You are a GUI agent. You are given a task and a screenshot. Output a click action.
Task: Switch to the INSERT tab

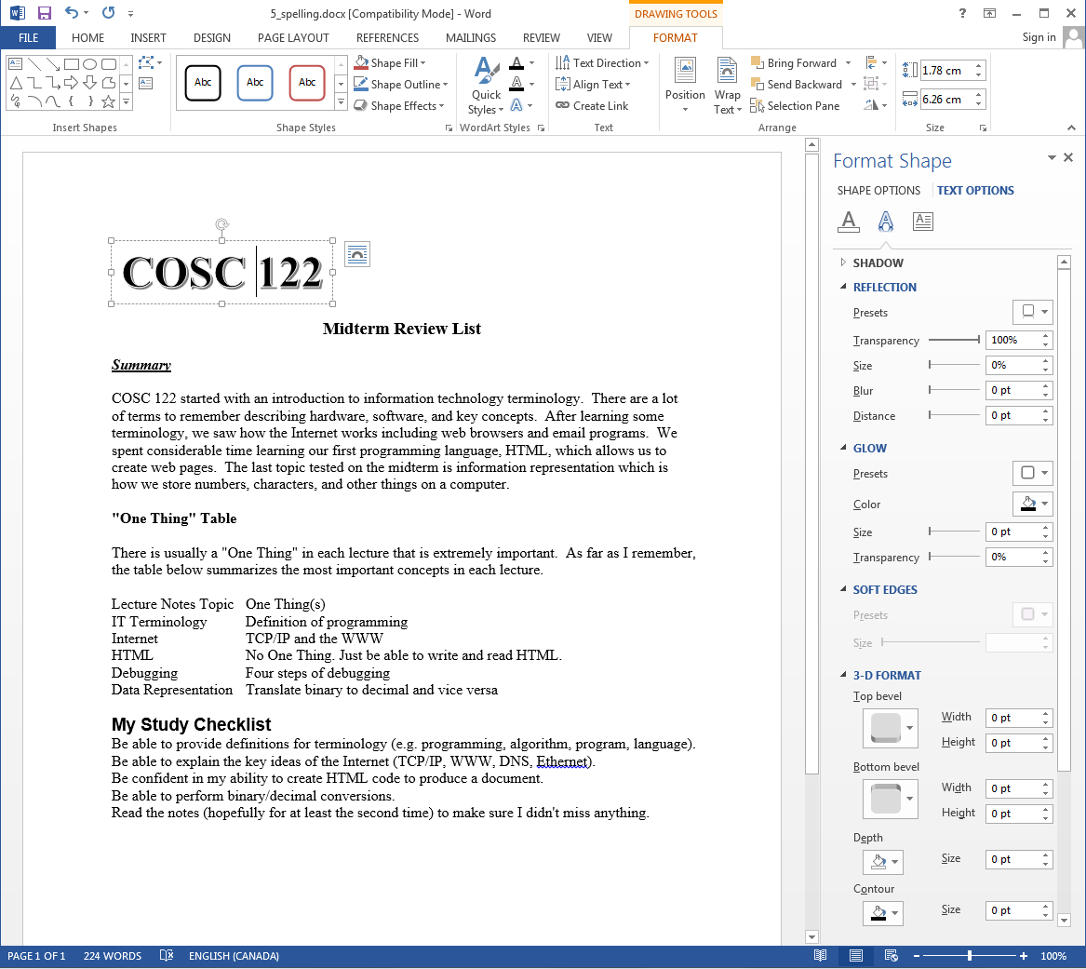click(148, 37)
